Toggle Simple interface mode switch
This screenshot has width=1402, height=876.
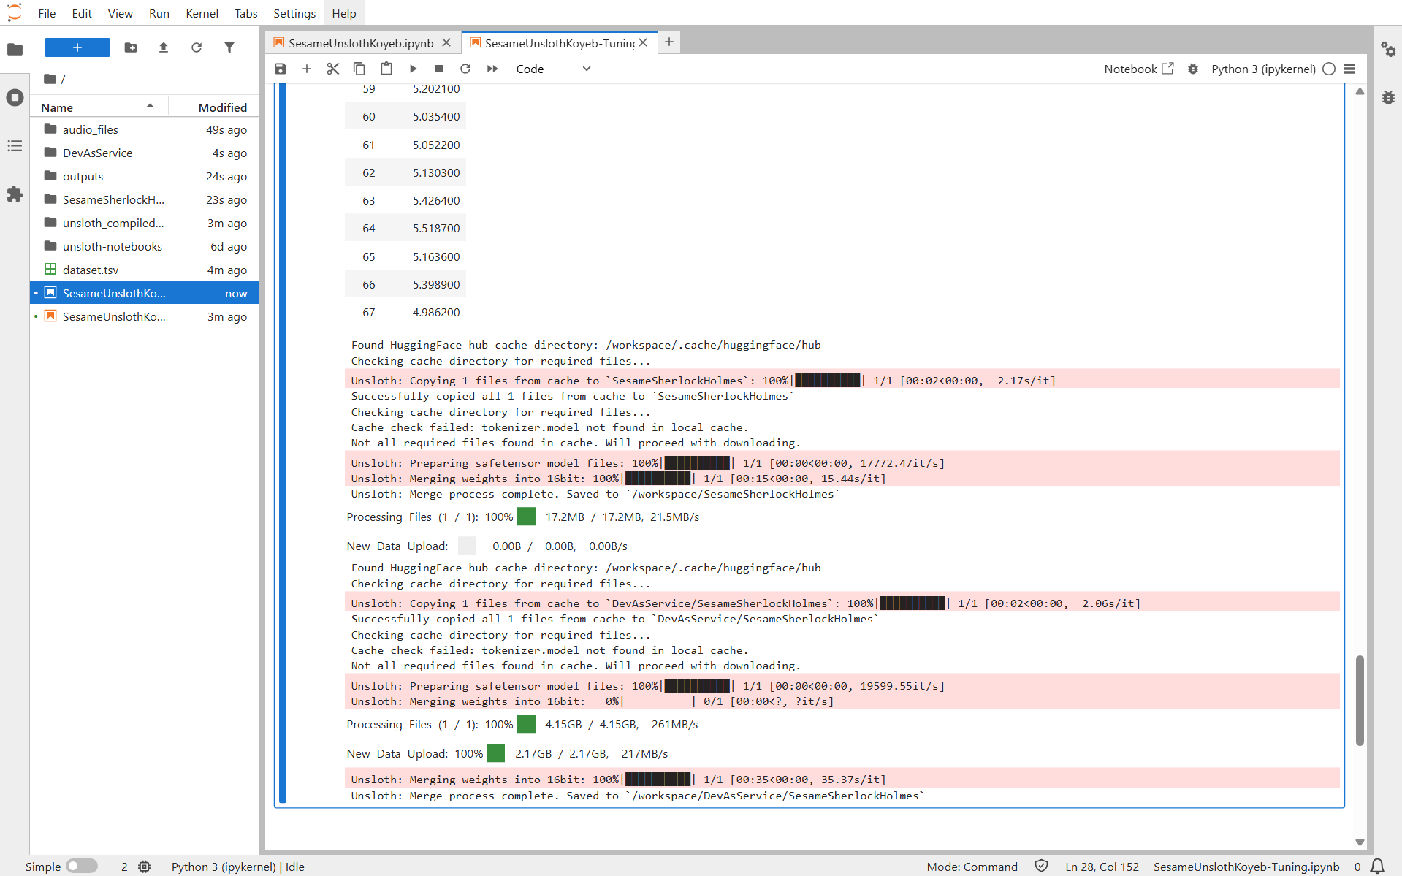coord(82,866)
